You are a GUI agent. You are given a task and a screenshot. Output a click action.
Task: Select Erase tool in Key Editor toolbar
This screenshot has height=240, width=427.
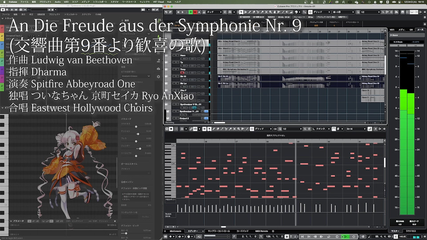[x=218, y=129]
